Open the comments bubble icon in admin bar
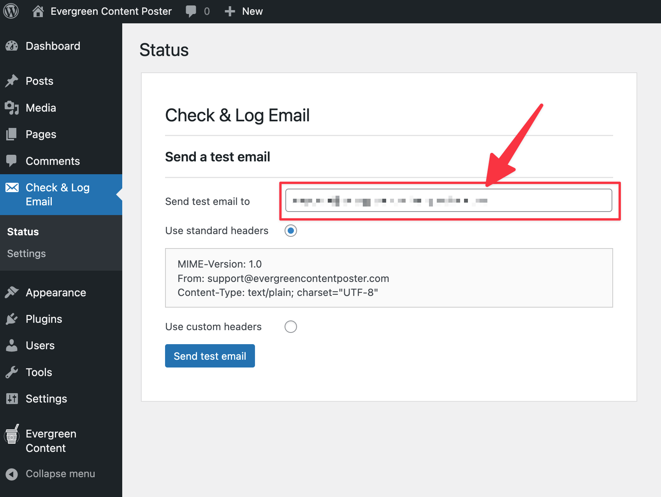This screenshot has width=661, height=497. 191,11
